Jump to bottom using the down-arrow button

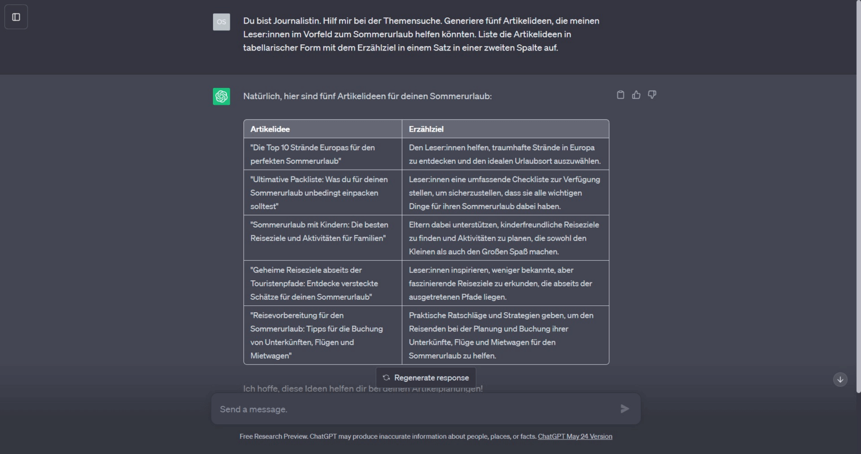point(840,379)
